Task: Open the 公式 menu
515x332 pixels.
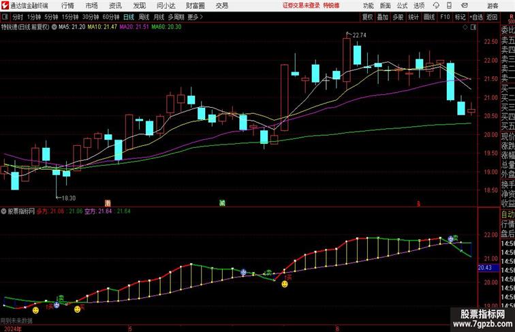Action: click(402, 5)
